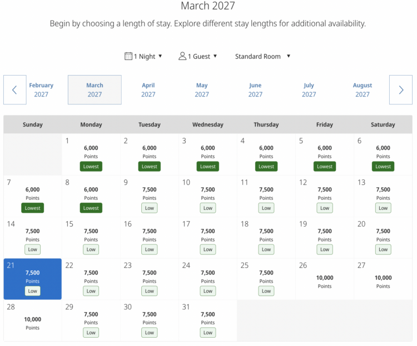Pick March 8 date cell
Viewport: 417px width, 346px height.
click(91, 196)
